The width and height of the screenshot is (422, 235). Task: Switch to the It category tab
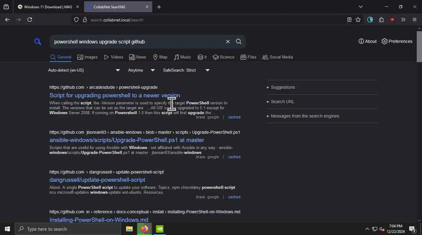[x=202, y=57]
